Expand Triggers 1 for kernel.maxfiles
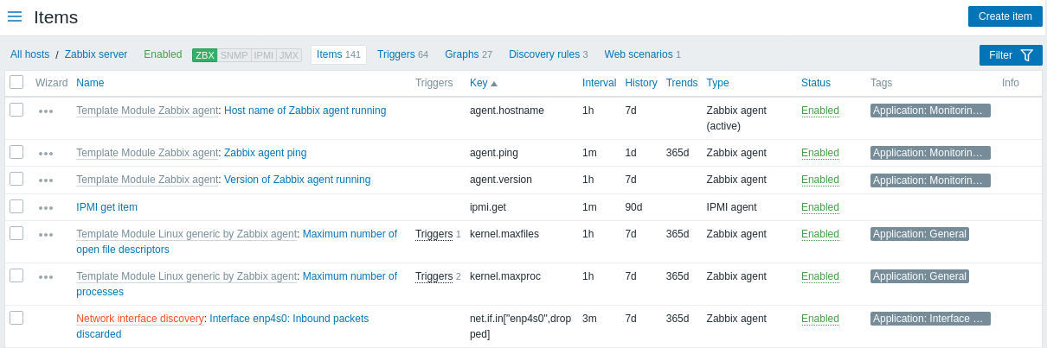The image size is (1047, 348). tap(434, 234)
